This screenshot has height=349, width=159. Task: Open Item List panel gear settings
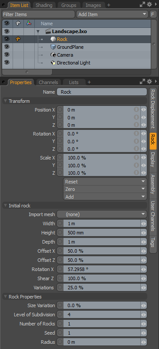[149, 5]
